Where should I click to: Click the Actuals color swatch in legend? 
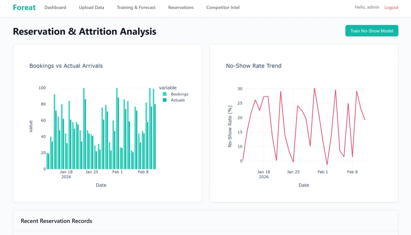pyautogui.click(x=165, y=100)
